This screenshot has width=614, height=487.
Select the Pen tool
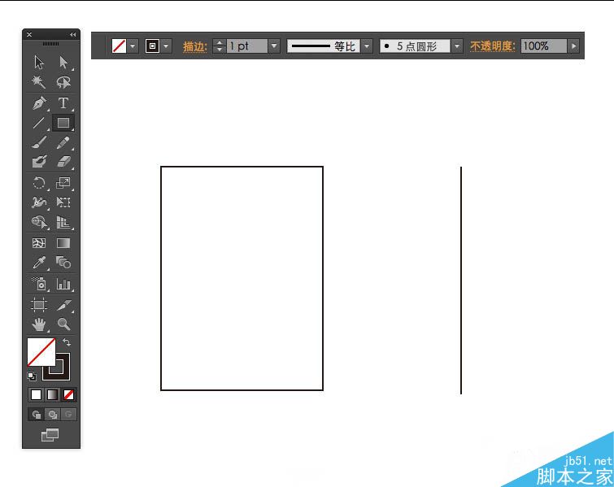pos(39,103)
